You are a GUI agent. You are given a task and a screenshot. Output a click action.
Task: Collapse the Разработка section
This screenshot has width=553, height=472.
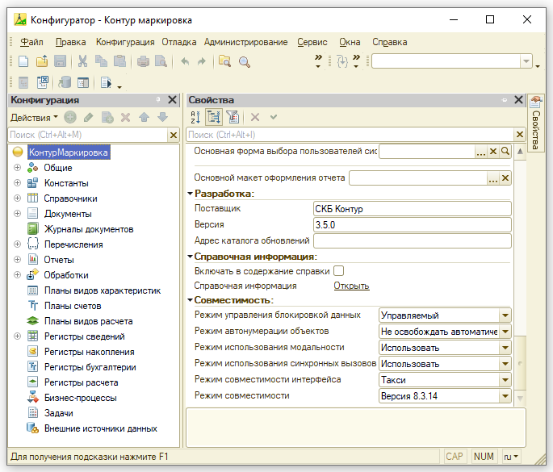(x=190, y=194)
